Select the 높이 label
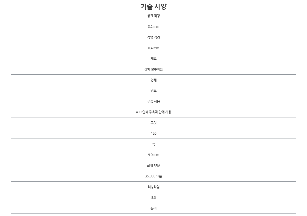The width and height of the screenshot is (307, 216). (153, 209)
